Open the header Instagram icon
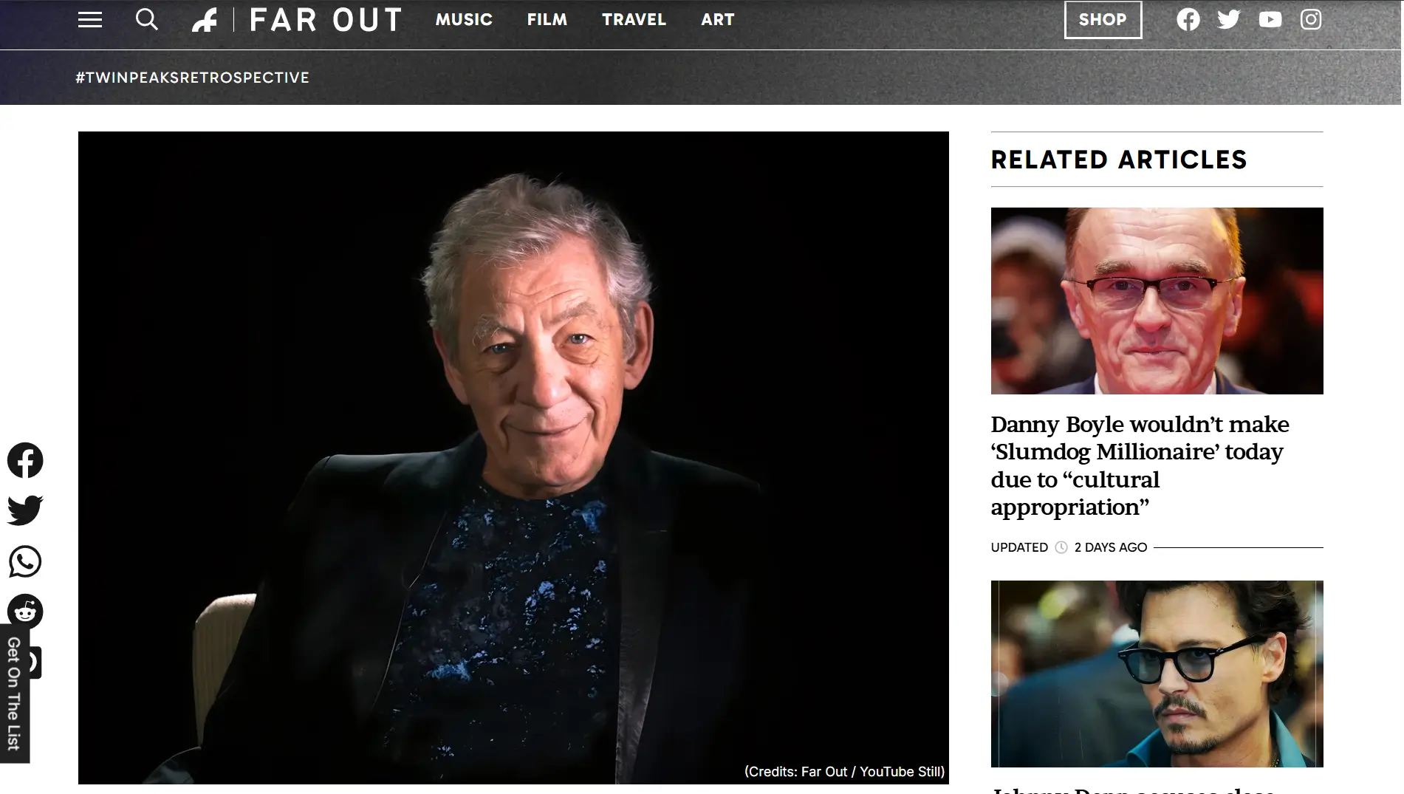Screen dimensions: 1404x794 pos(1311,20)
